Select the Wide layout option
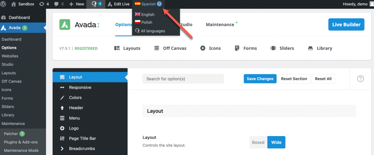The image size is (374, 155). pyautogui.click(x=276, y=142)
